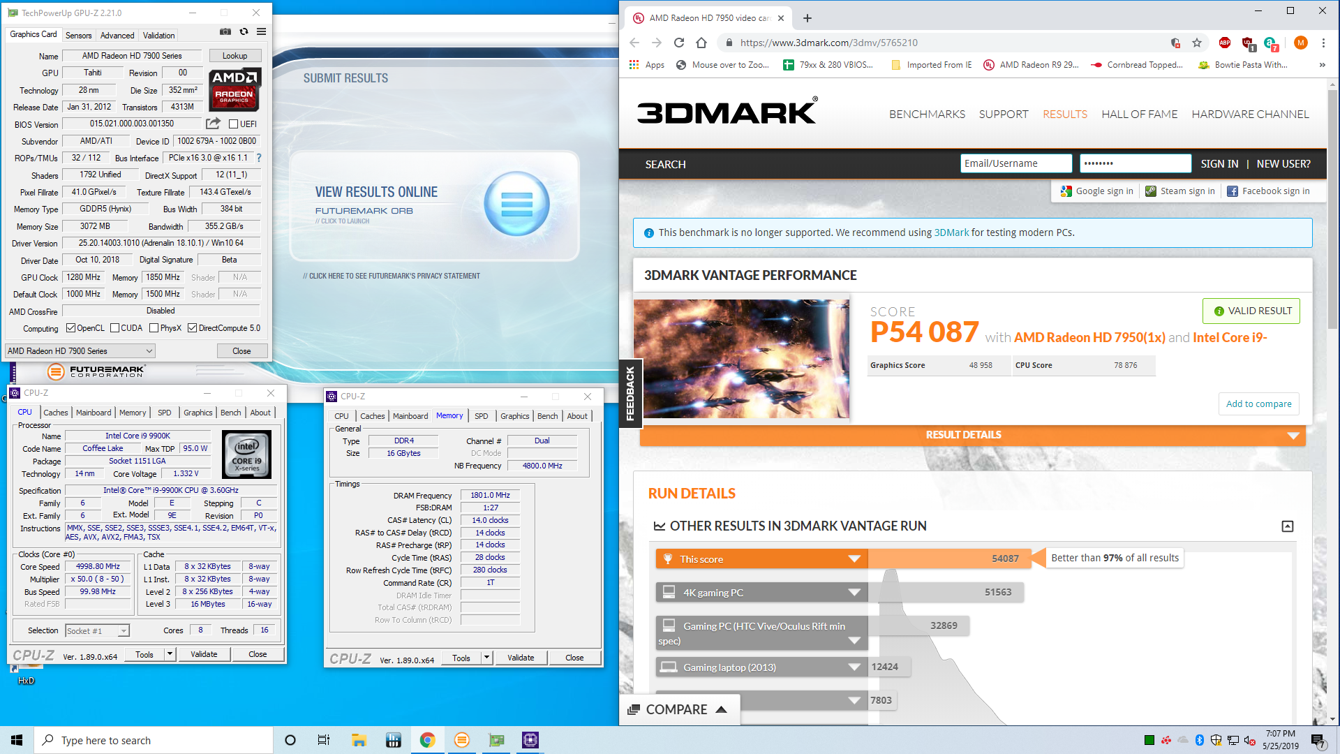The width and height of the screenshot is (1340, 754).
Task: Click Facebook sign in link
Action: point(1269,191)
